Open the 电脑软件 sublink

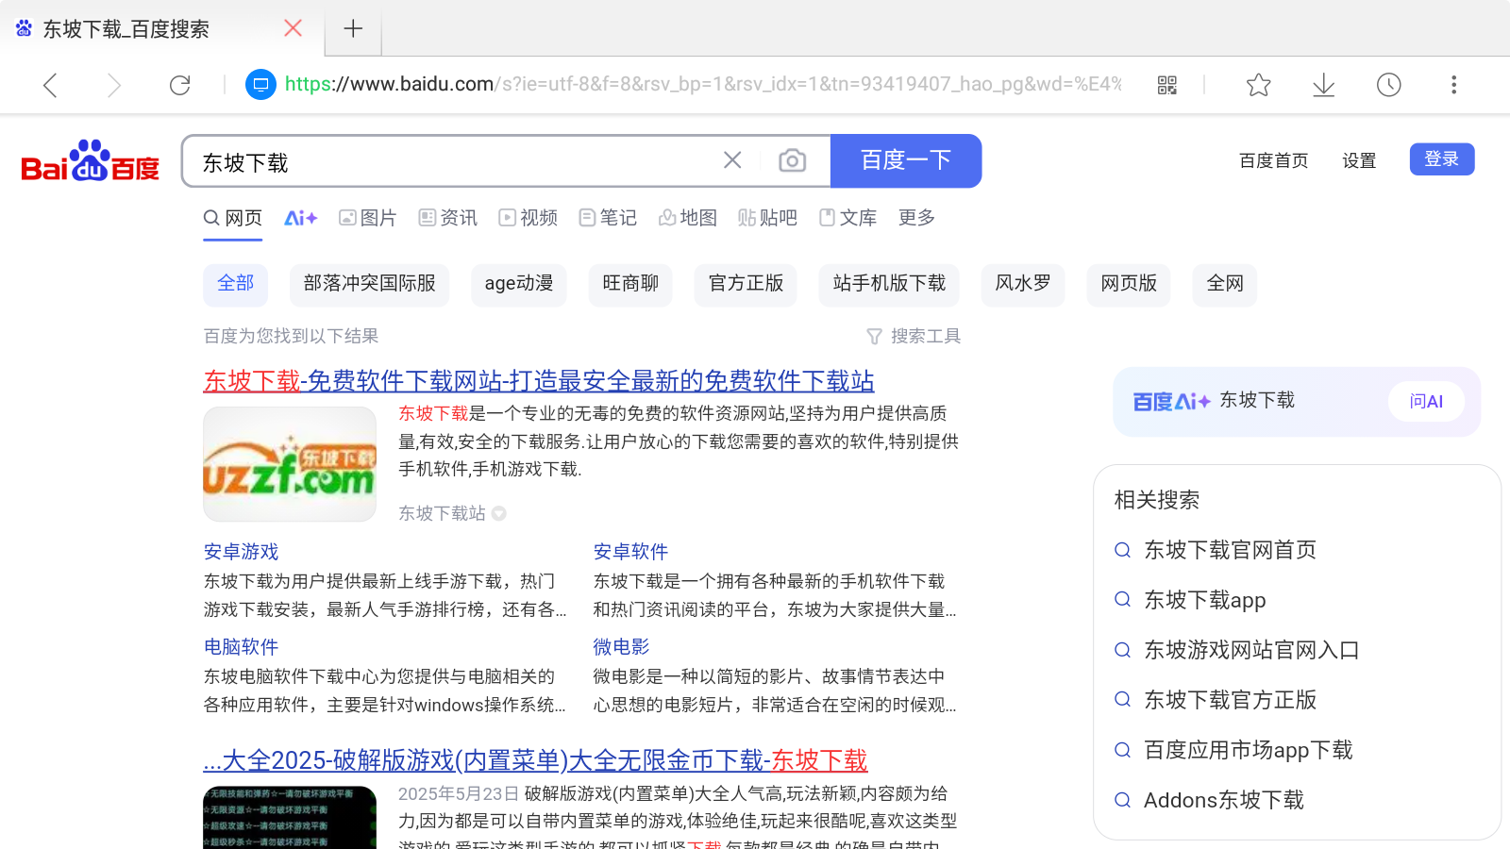click(x=241, y=647)
